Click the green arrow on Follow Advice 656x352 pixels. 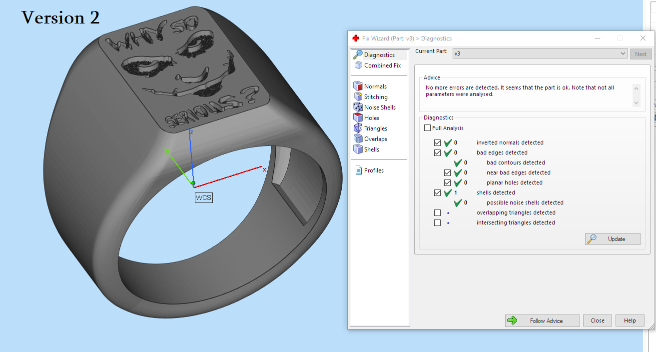[512, 321]
